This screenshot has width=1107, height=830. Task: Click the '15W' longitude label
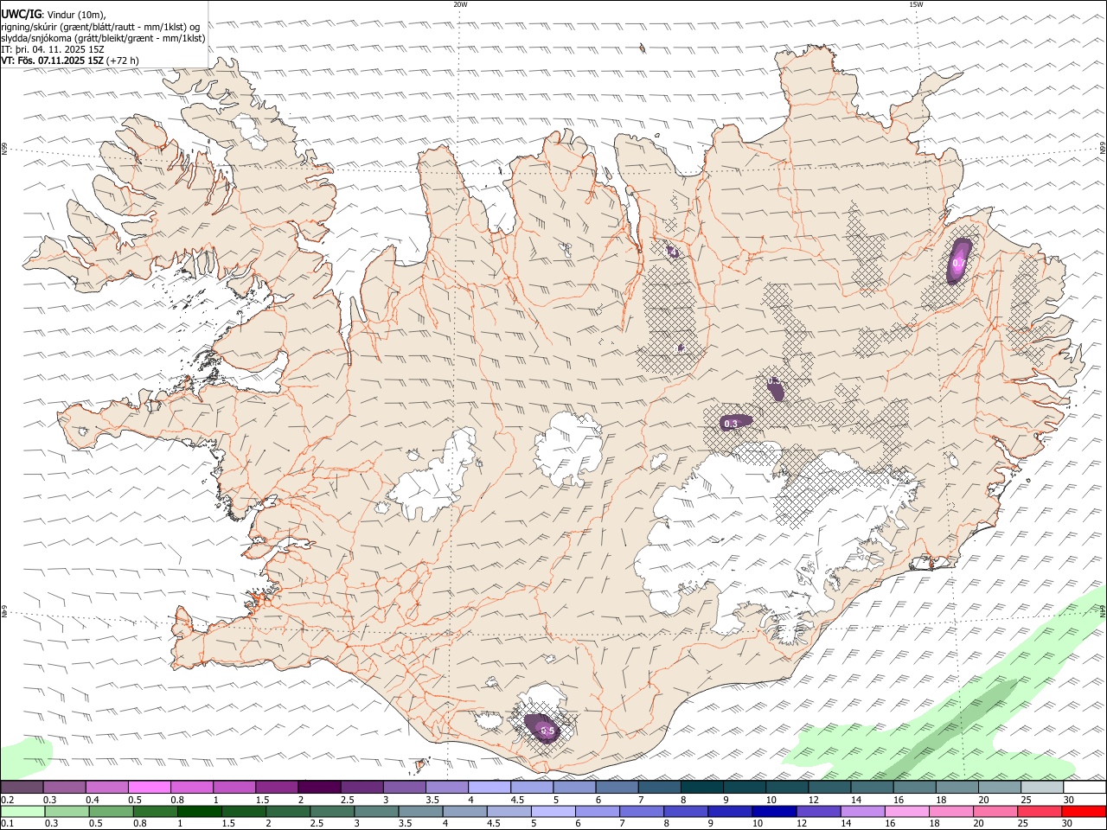[x=916, y=4]
